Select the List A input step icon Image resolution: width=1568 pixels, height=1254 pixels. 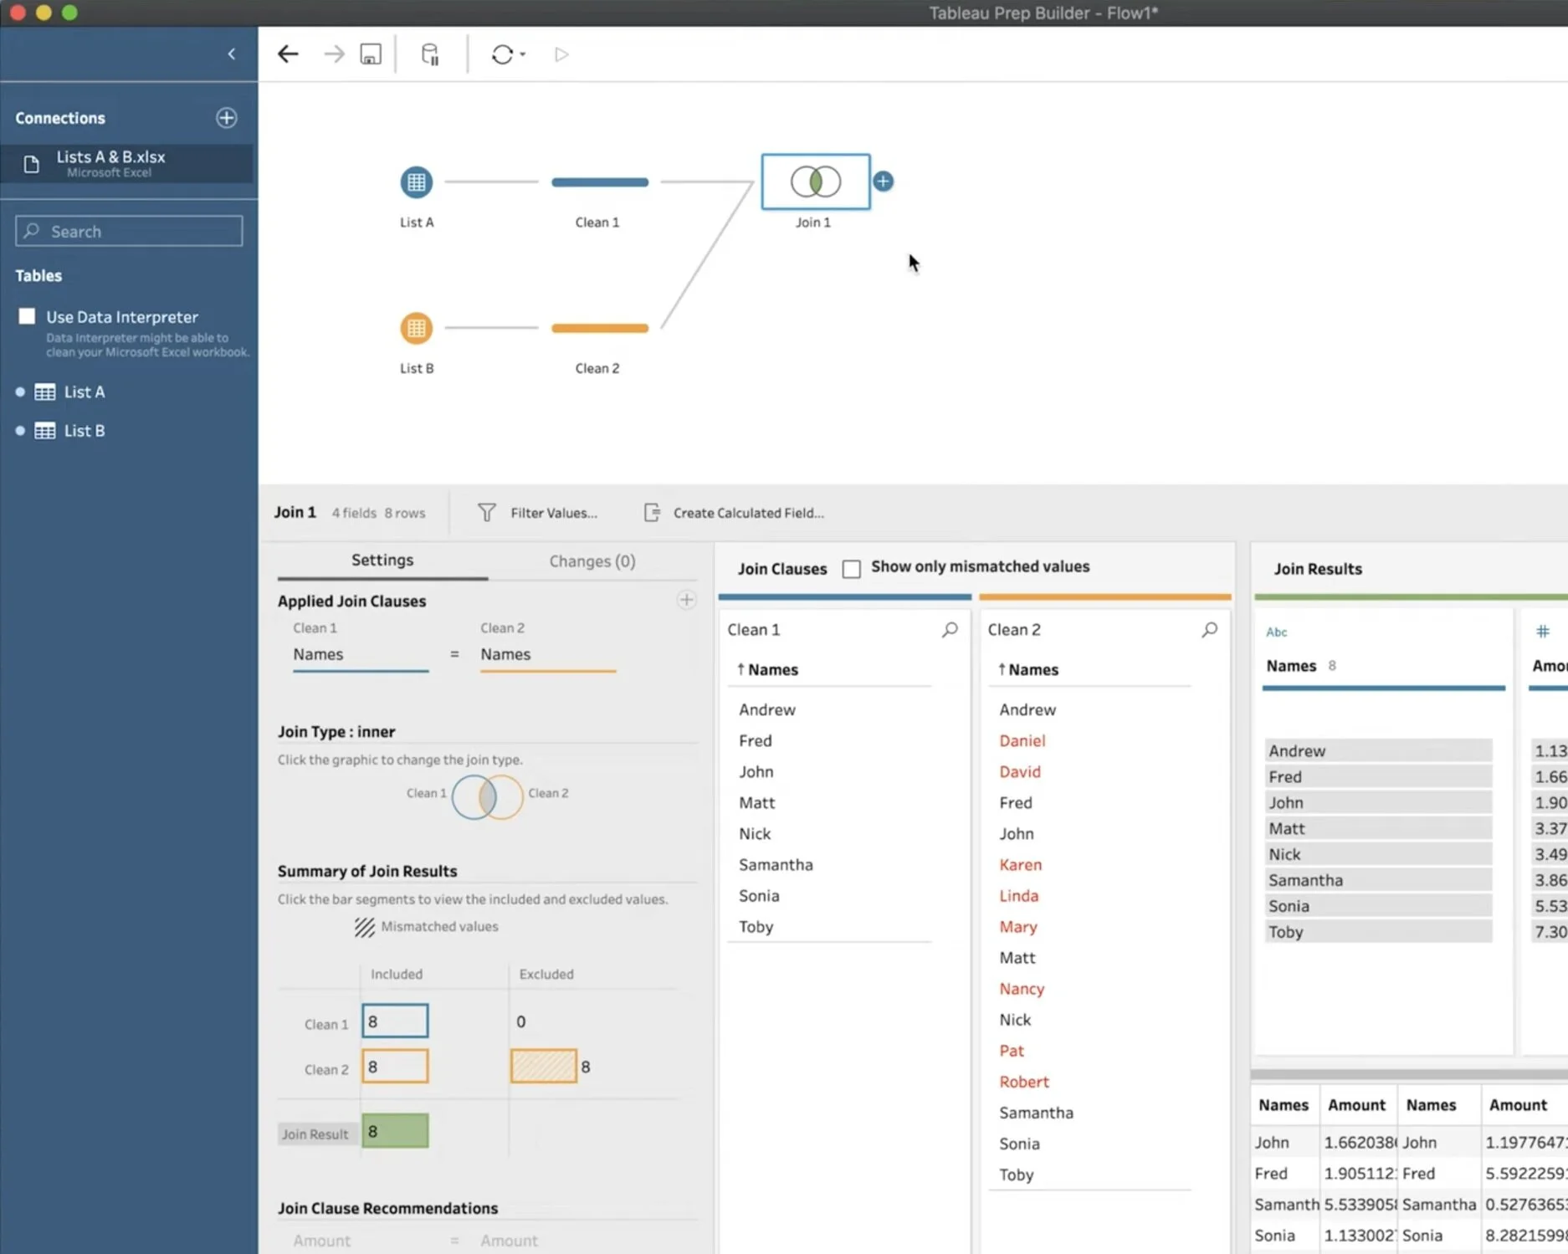[416, 182]
